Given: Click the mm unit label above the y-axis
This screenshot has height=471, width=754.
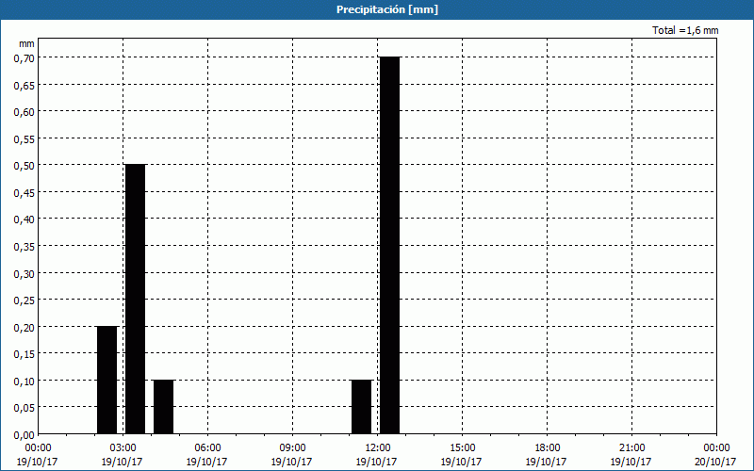Looking at the screenshot, I should (26, 43).
